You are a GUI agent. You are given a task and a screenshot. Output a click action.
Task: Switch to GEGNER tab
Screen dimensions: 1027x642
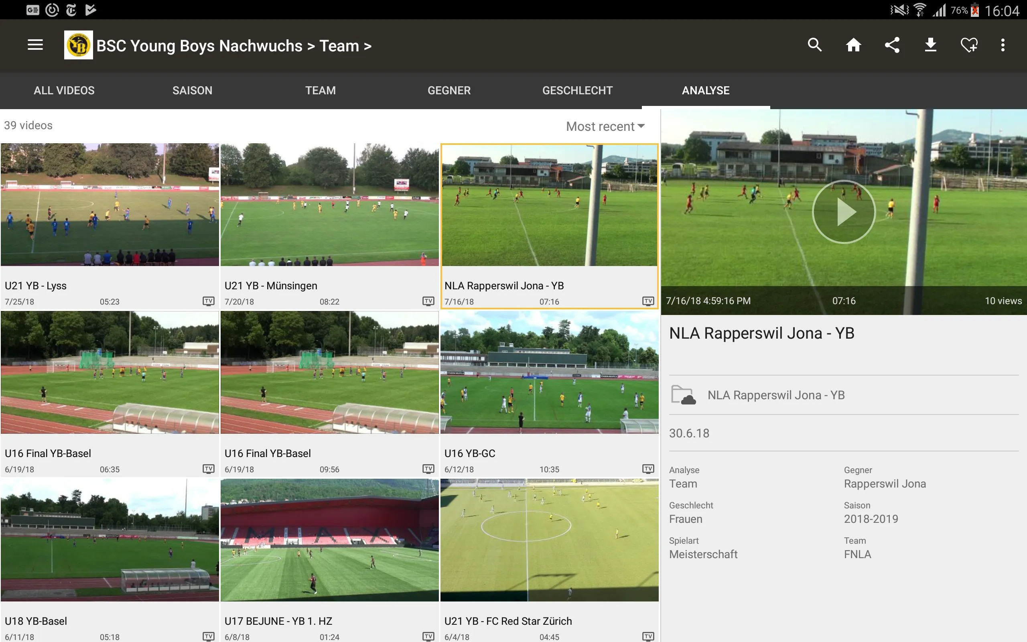pyautogui.click(x=449, y=90)
